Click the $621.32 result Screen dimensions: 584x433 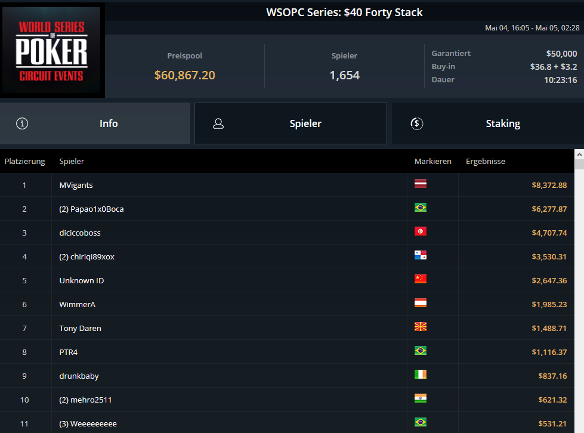click(552, 400)
